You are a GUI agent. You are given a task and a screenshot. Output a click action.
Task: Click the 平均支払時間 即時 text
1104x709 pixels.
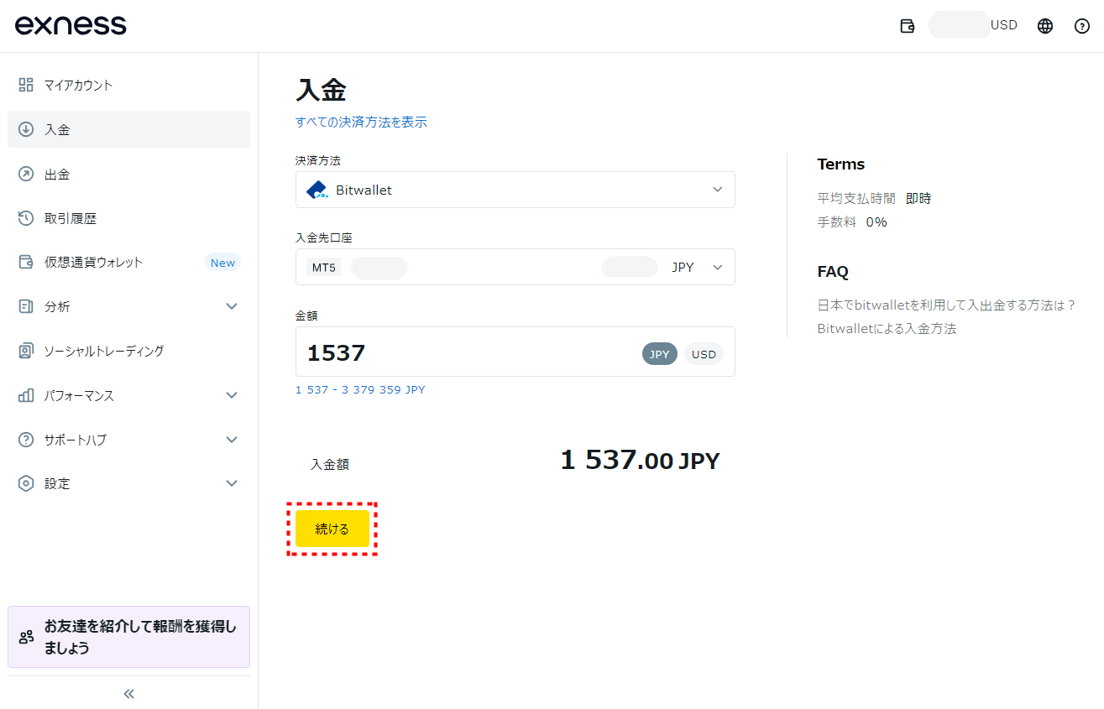pos(874,199)
